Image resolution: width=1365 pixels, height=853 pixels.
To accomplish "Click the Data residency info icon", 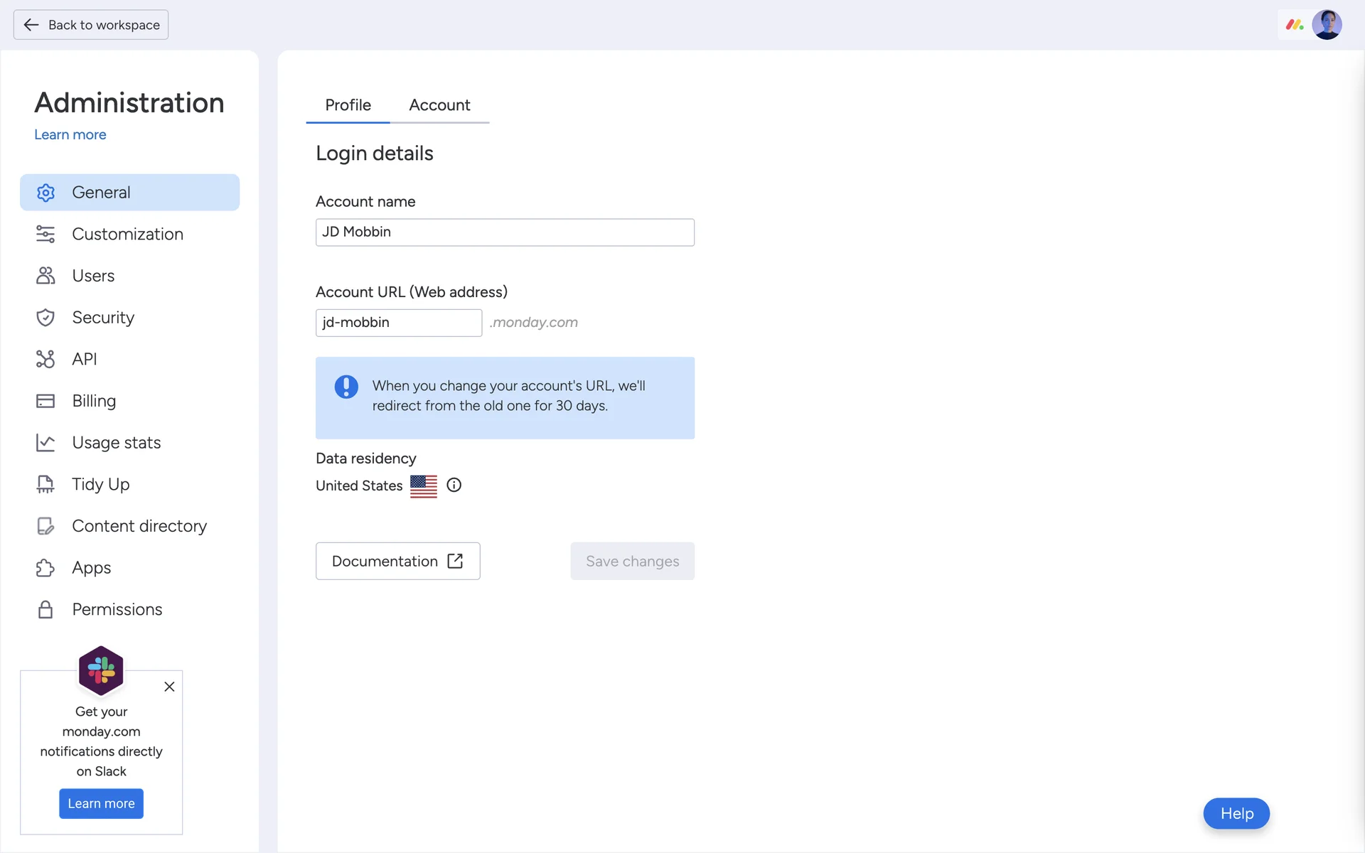I will pyautogui.click(x=454, y=485).
